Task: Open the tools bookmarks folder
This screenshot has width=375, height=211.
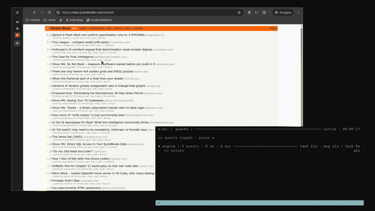Action: pos(49,20)
